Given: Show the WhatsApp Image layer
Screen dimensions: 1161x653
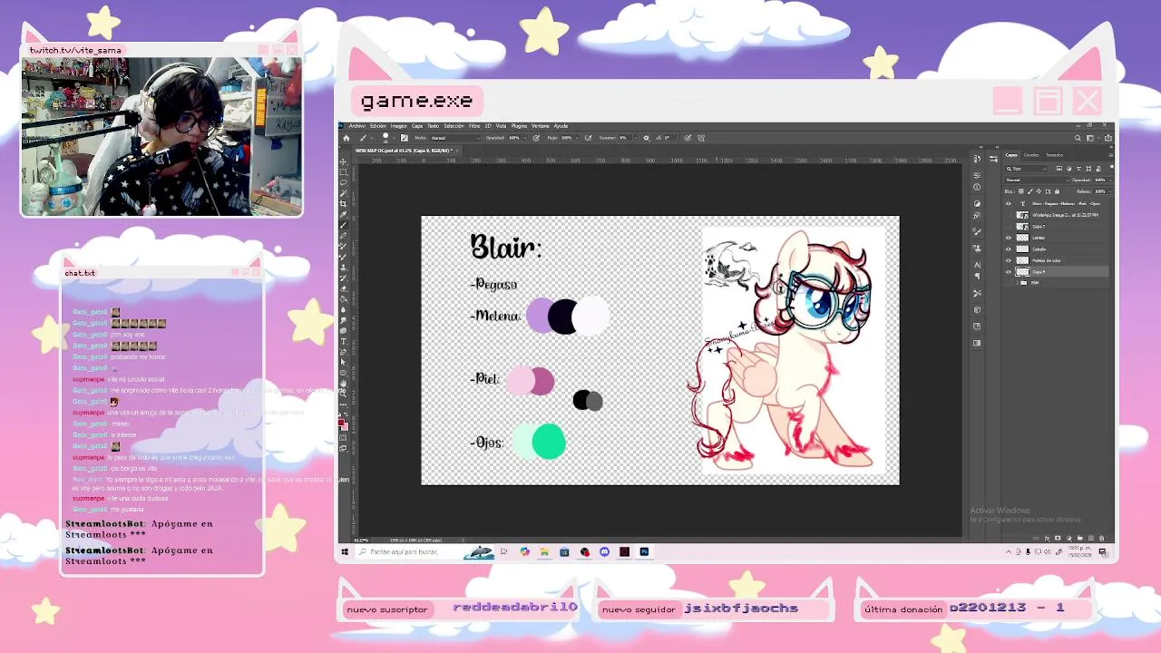Looking at the screenshot, I should 1009,215.
